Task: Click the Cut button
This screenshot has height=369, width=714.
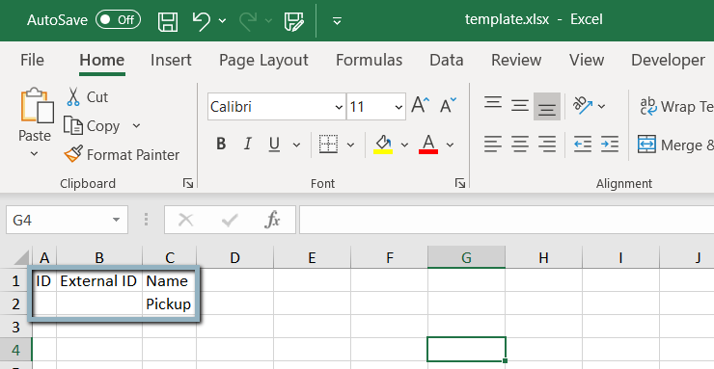Action: point(88,97)
